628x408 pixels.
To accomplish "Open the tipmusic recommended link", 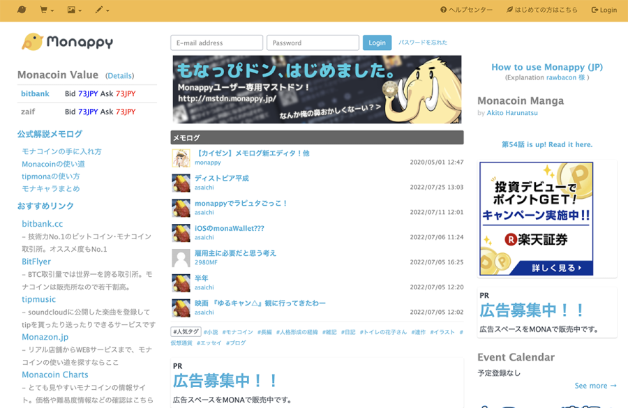I will click(x=38, y=299).
